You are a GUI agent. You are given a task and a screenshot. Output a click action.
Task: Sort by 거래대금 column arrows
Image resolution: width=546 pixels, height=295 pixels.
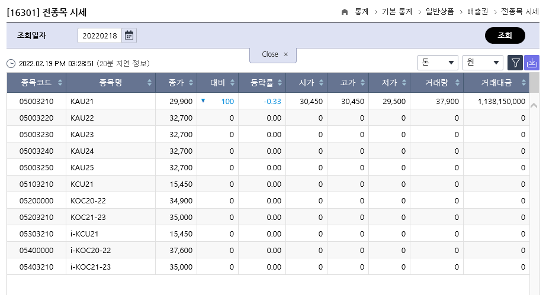(523, 83)
